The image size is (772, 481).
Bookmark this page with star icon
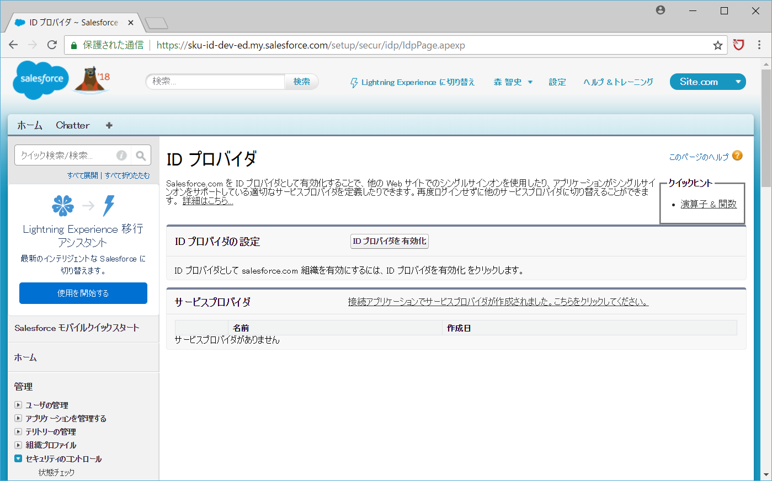[717, 45]
